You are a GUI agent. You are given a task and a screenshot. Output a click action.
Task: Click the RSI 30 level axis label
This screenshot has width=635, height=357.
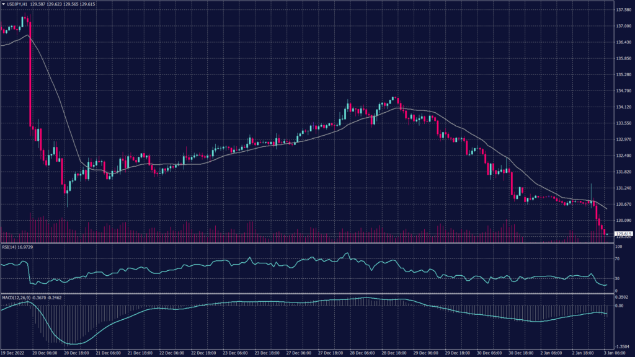tap(618, 279)
